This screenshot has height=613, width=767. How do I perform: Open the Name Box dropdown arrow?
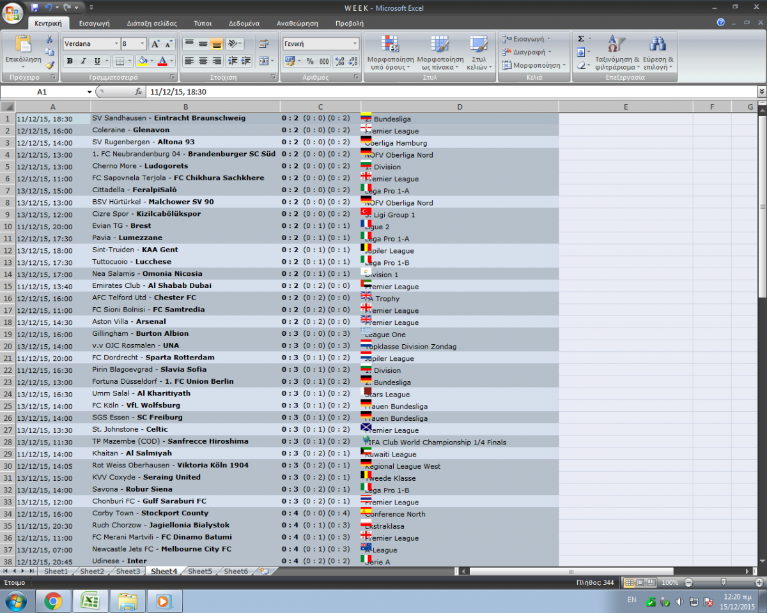pos(89,92)
